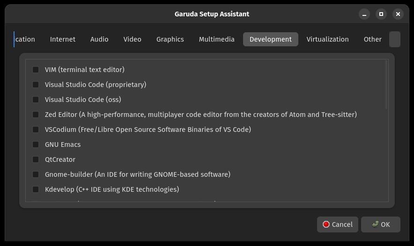
Task: Click the red Cancel icon
Action: pyautogui.click(x=326, y=224)
